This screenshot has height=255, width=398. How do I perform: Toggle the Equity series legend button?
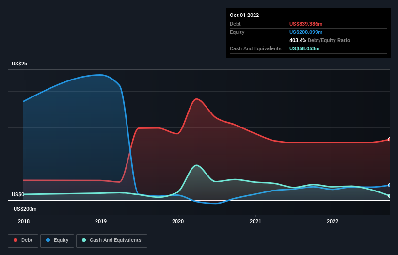(x=57, y=240)
